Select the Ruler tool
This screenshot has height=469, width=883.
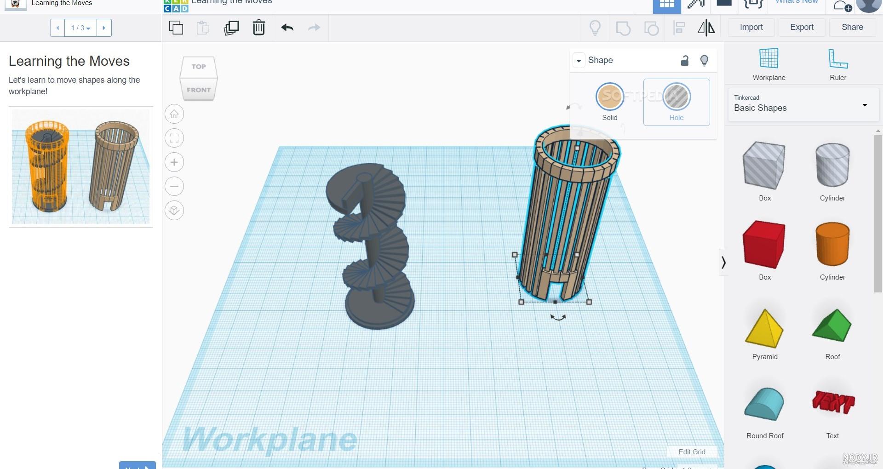point(838,64)
